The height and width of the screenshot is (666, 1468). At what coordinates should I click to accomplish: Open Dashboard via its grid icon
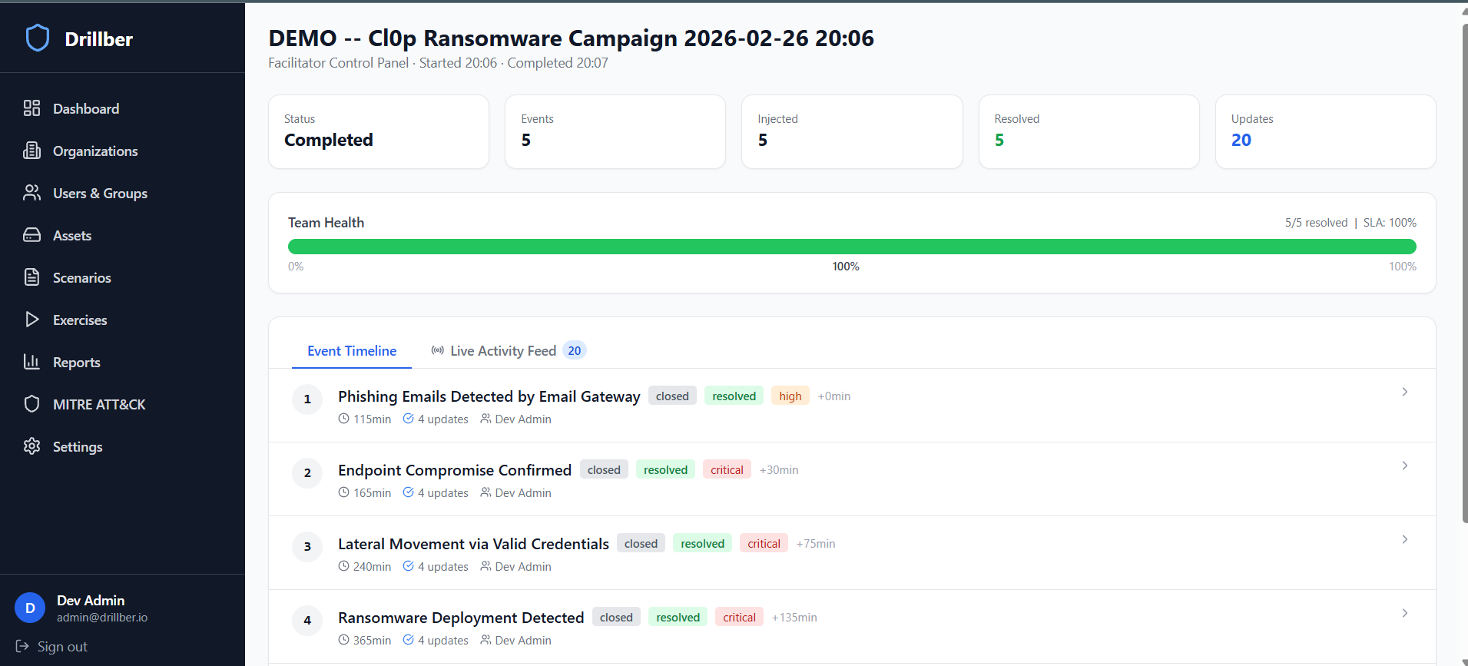tap(31, 108)
